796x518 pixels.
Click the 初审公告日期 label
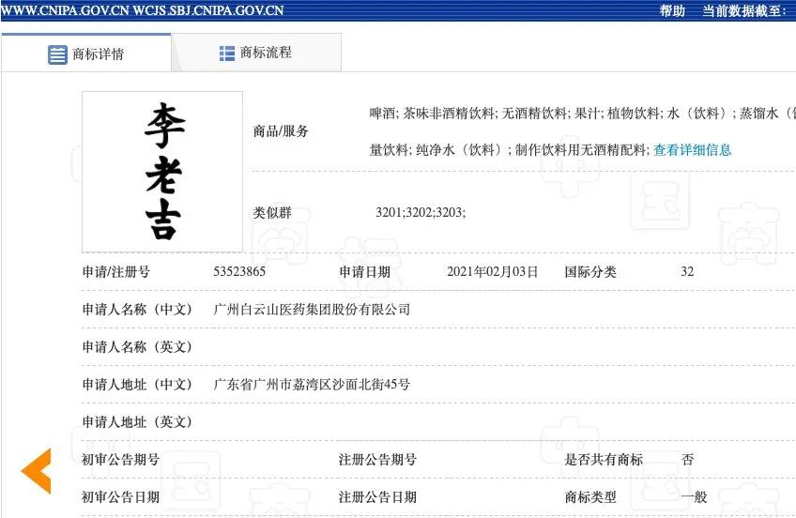pyautogui.click(x=121, y=496)
